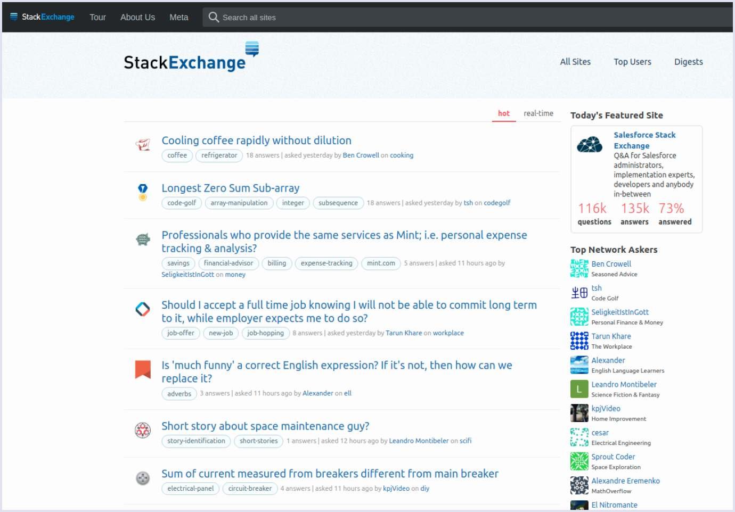Click the financial-advisor tag

point(228,263)
